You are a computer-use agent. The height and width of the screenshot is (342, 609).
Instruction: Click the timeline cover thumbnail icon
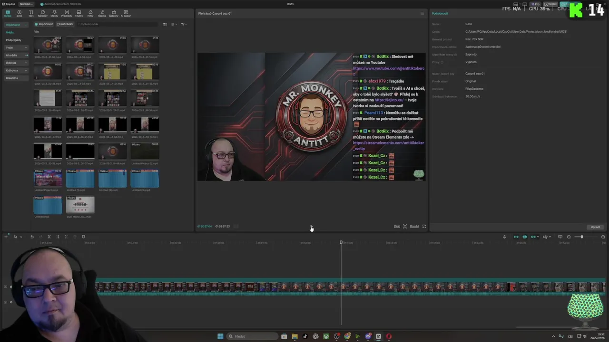pyautogui.click(x=560, y=237)
